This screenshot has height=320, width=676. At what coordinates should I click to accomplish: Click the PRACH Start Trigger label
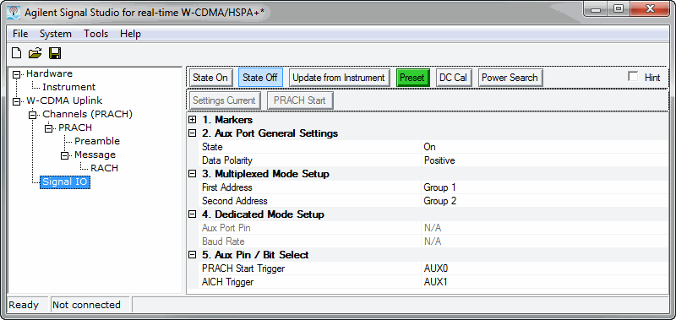point(243,268)
